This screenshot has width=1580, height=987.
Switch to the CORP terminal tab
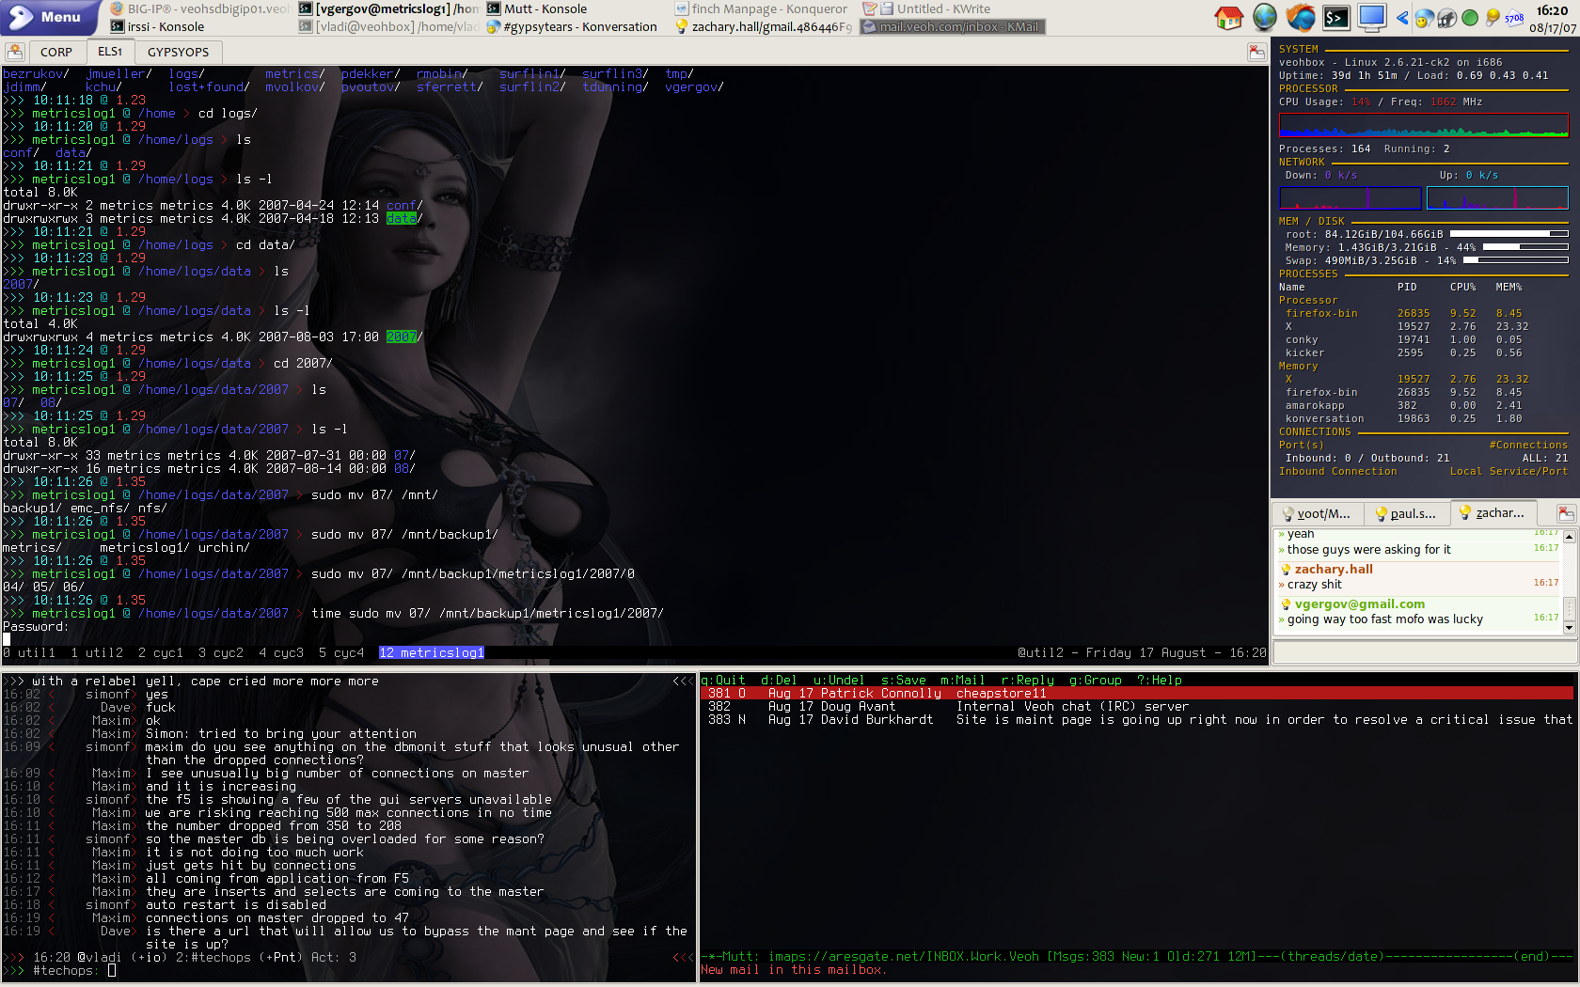tap(55, 52)
